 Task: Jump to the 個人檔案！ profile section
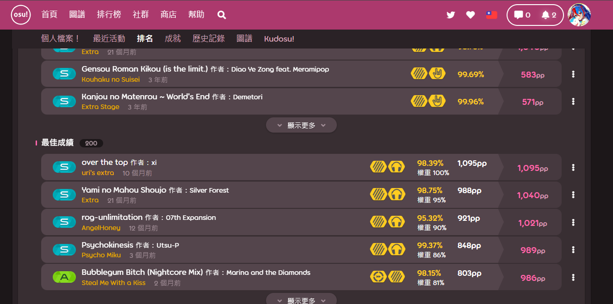click(x=61, y=39)
